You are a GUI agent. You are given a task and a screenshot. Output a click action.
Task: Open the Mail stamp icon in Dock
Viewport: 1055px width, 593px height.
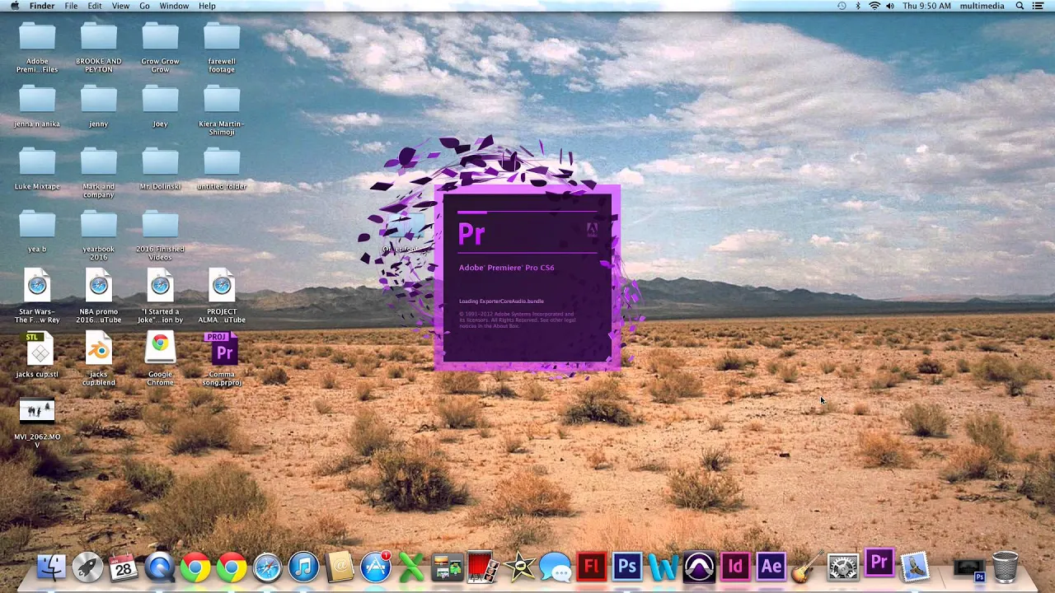[x=915, y=567]
